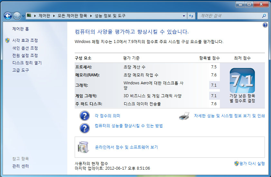Click the 디스크 데이터 전송률 text
Screen dimensions: 271x177
coord(142,104)
